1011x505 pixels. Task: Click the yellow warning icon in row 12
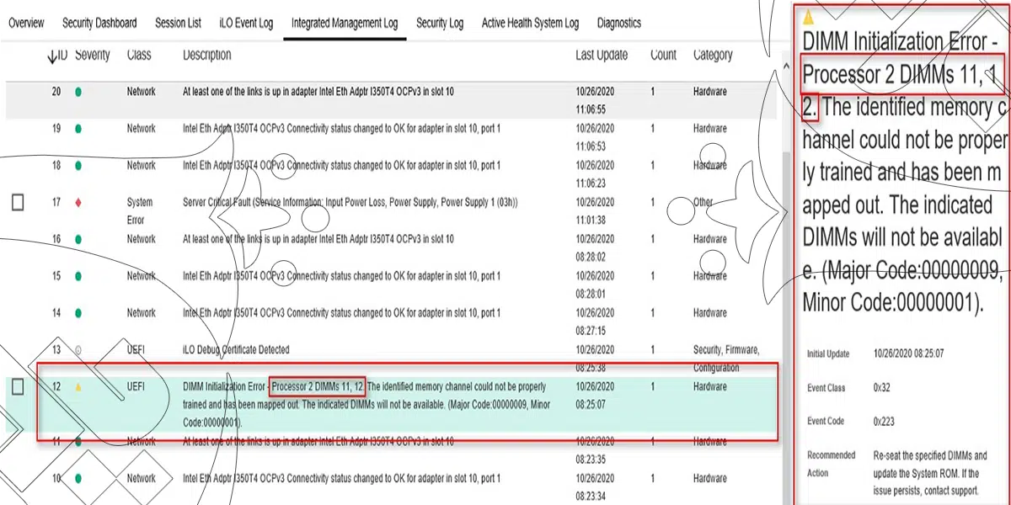pos(78,387)
